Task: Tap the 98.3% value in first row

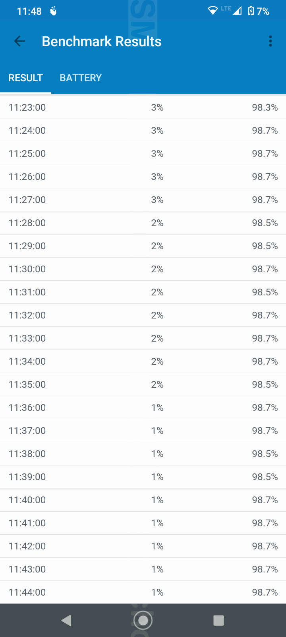Action: (265, 107)
